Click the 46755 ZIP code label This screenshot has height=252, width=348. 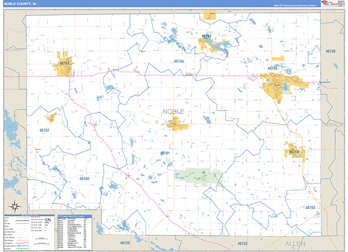[273, 68]
